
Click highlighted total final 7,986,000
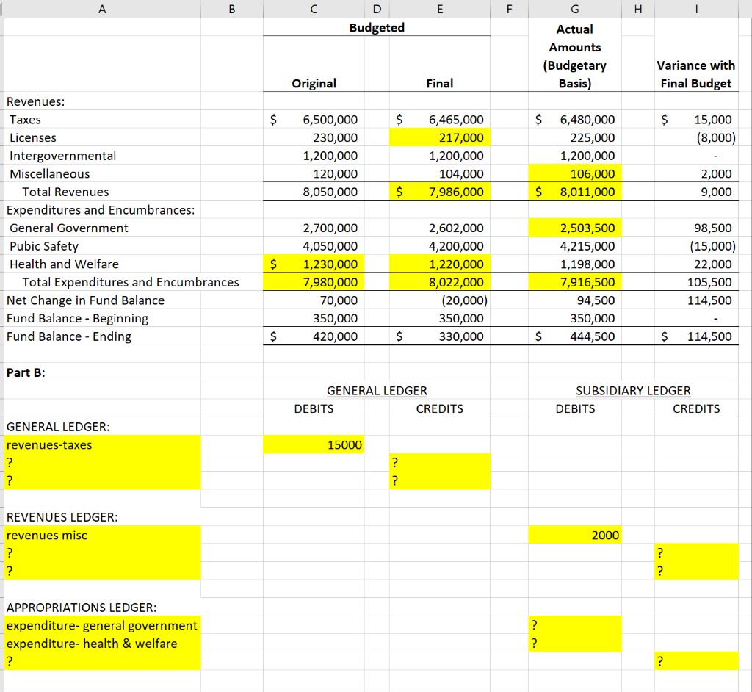(440, 192)
